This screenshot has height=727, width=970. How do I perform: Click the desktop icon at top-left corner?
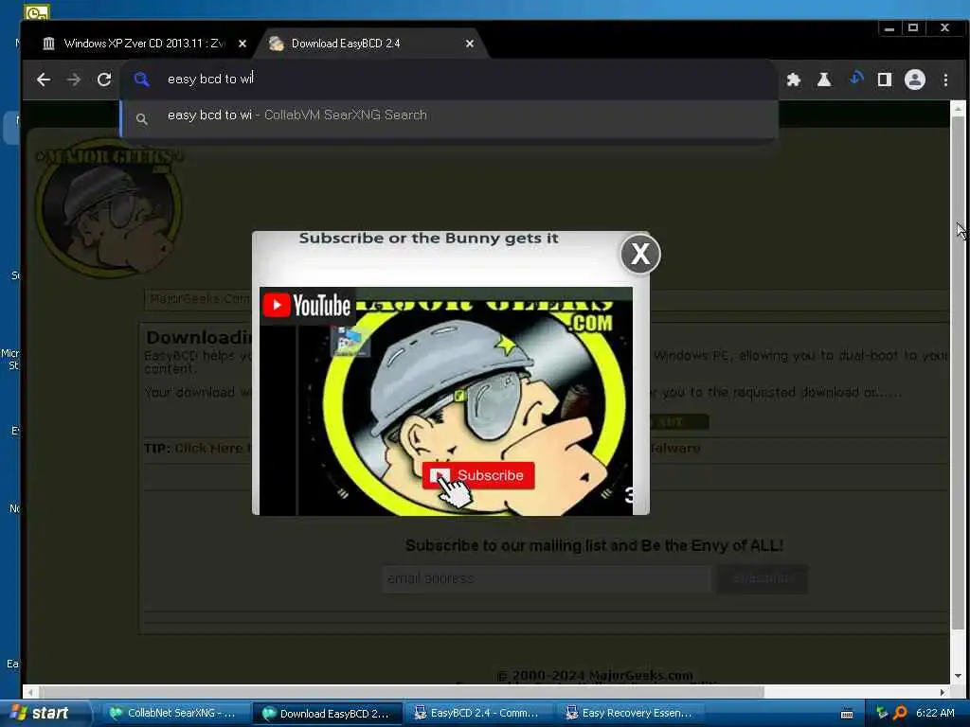(x=37, y=11)
